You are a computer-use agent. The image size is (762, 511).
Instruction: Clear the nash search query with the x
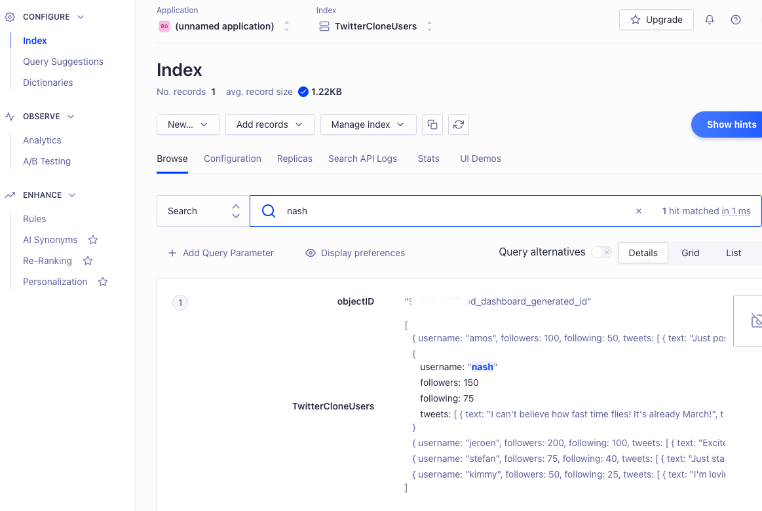click(x=638, y=211)
